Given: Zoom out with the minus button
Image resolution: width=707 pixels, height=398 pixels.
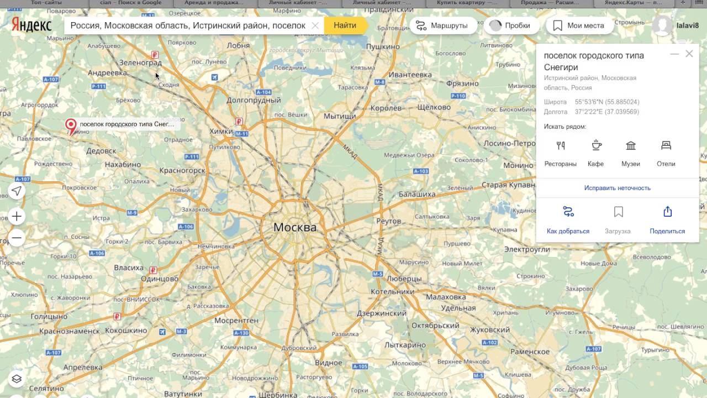Looking at the screenshot, I should pos(17,238).
